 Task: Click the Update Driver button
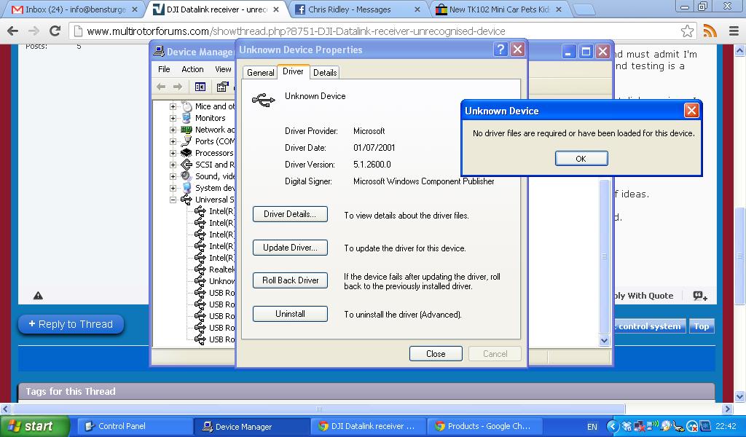pos(290,247)
